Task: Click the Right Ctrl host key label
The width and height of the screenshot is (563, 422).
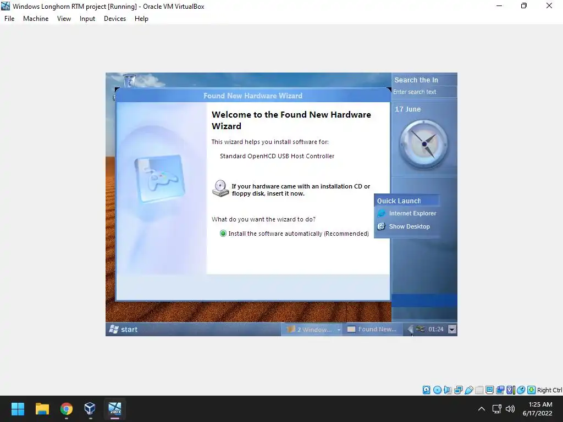Action: (549, 390)
